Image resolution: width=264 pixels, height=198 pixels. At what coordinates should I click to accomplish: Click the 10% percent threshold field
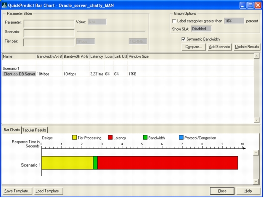click(x=234, y=21)
